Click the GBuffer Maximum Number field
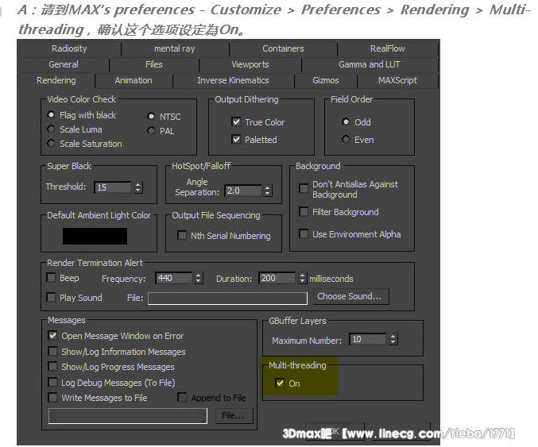 (x=368, y=339)
